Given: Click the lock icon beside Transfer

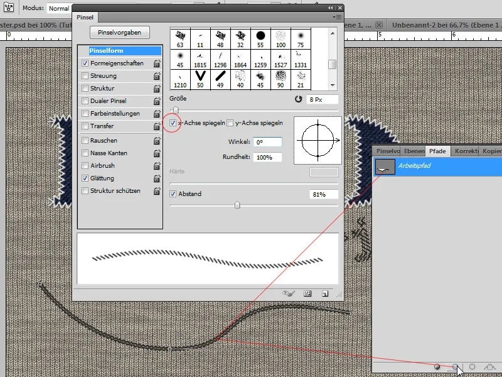Looking at the screenshot, I should tap(156, 126).
